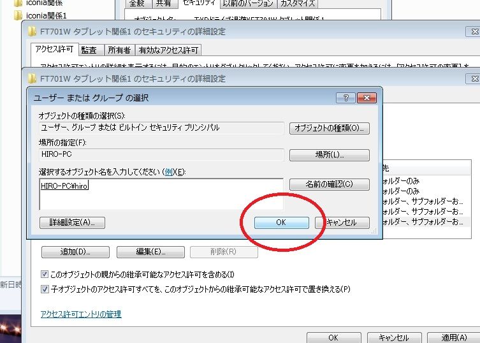
Task: Switch to the 有効なアクセス許可 tab
Action: (168, 50)
